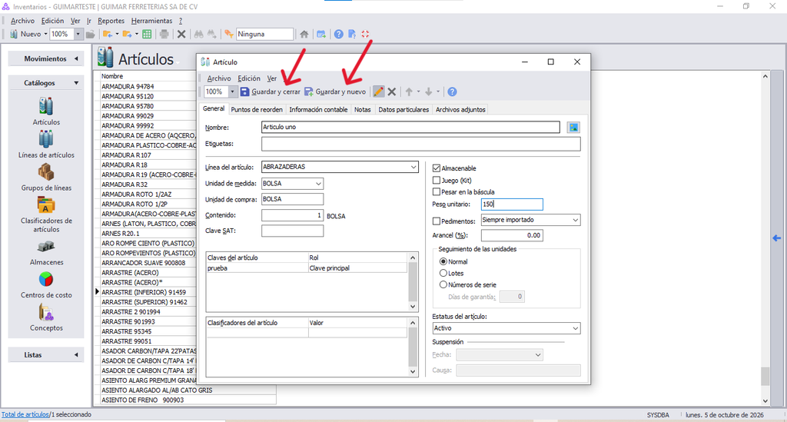Open the Almacenes catalog icon
Image resolution: width=787 pixels, height=422 pixels.
[45, 247]
